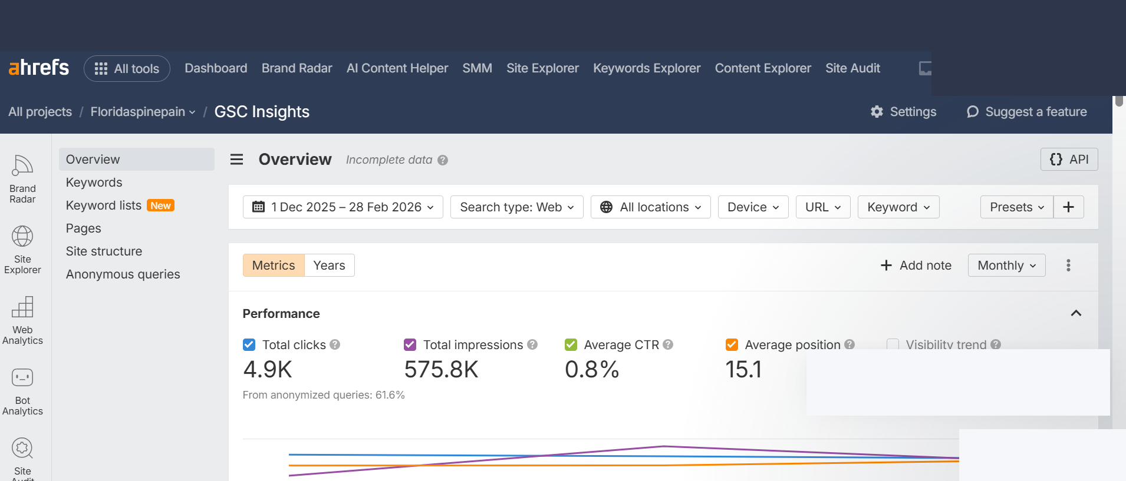The width and height of the screenshot is (1126, 481).
Task: Expand Floridaspinepain project dropdown
Action: click(x=143, y=112)
